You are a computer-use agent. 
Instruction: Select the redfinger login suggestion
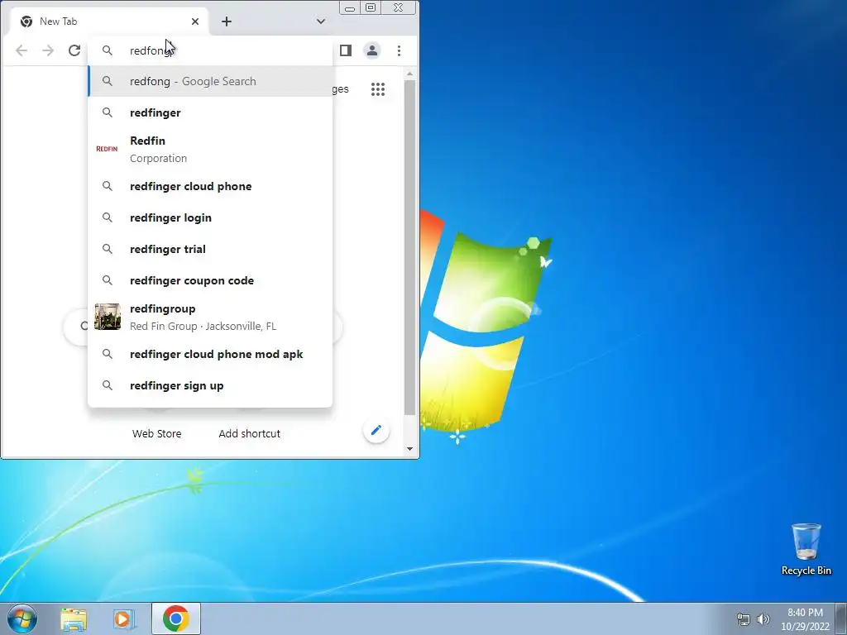pyautogui.click(x=210, y=217)
